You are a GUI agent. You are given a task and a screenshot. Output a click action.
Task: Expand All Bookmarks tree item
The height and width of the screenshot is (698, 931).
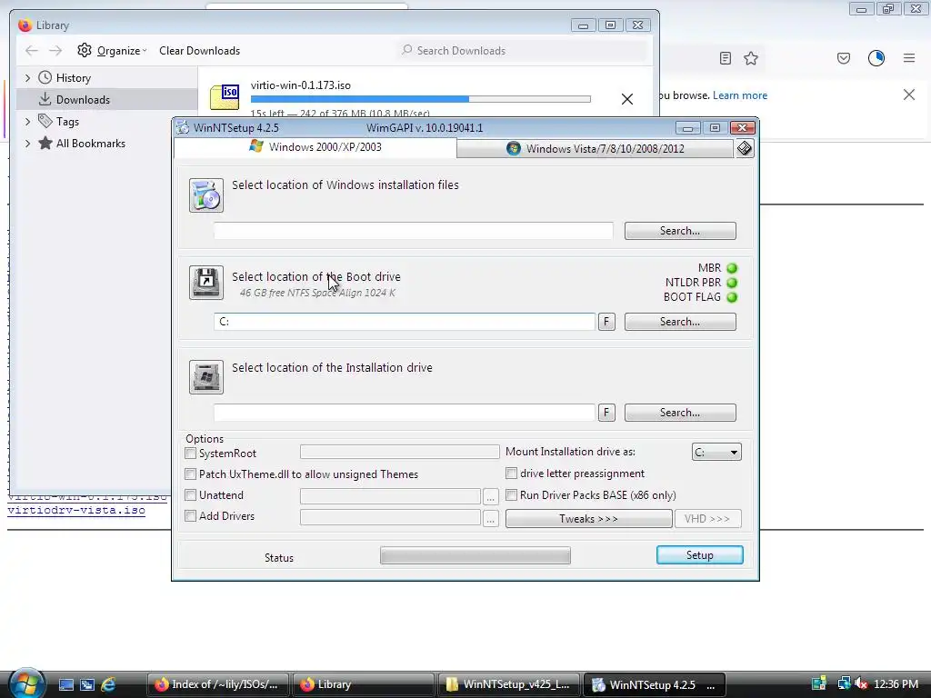(x=27, y=144)
